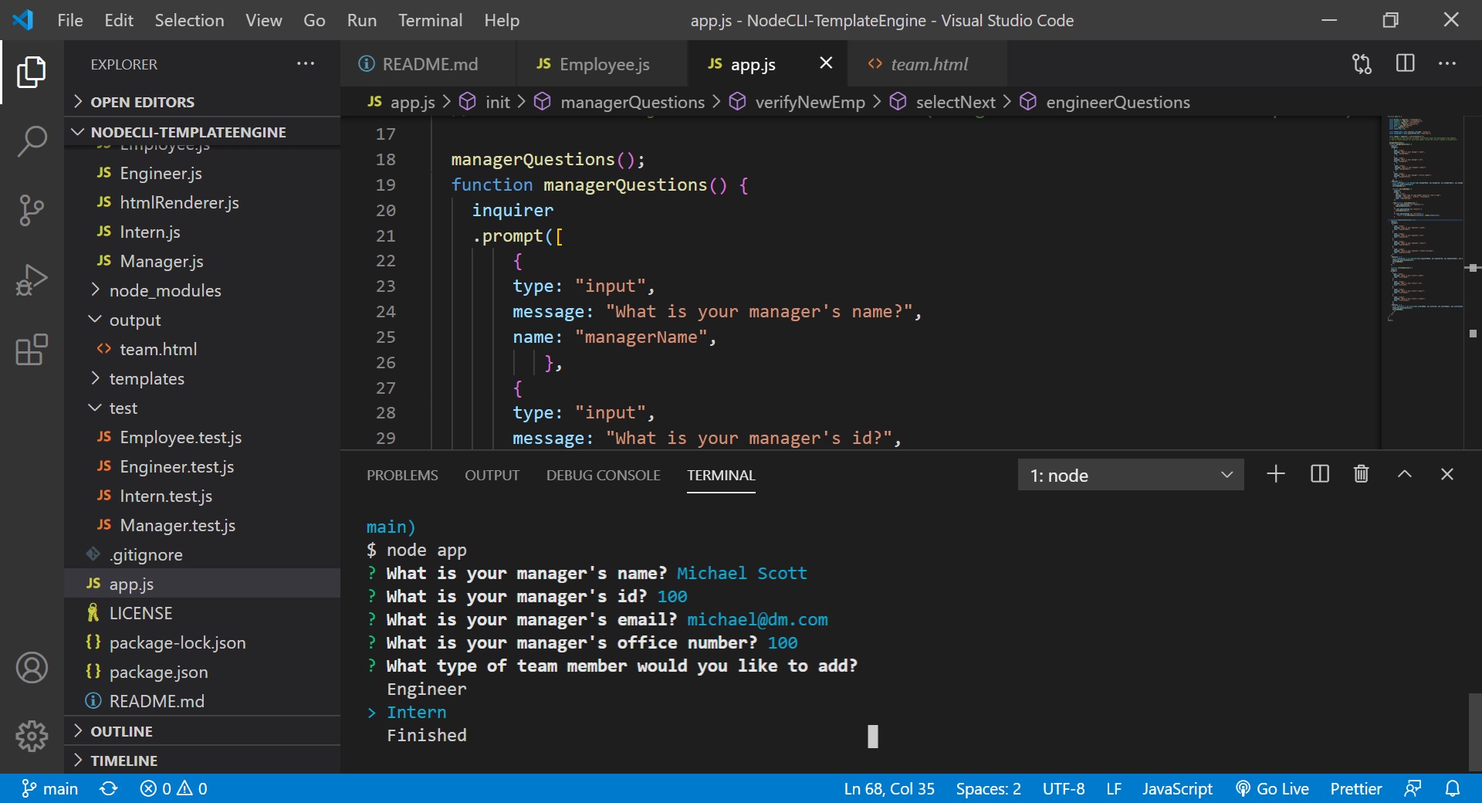Collapse the NODECLI-TEMPLATEENGINE folder section
The image size is (1482, 803).
pos(202,132)
